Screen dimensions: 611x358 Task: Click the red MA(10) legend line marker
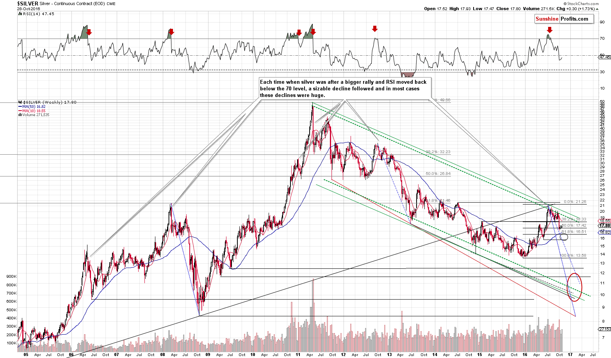tap(19, 111)
